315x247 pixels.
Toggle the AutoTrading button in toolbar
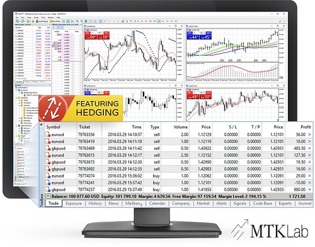(42, 21)
